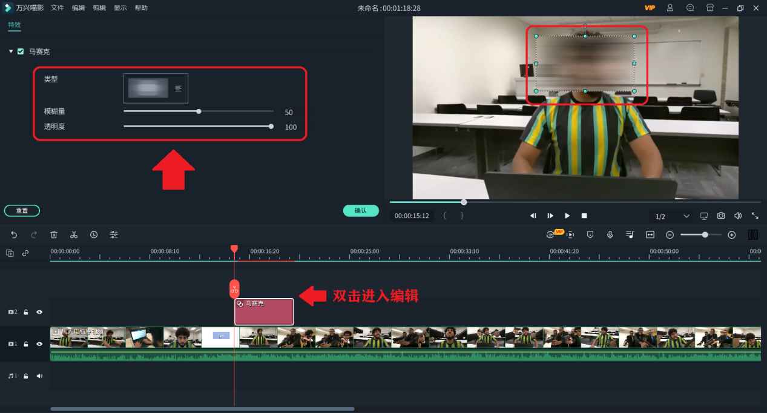This screenshot has width=767, height=413.
Task: Delete the selected clip with trash icon
Action: click(54, 235)
